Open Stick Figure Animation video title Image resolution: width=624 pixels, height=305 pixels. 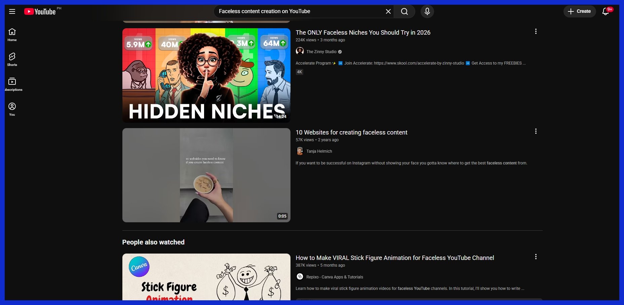coord(394,258)
